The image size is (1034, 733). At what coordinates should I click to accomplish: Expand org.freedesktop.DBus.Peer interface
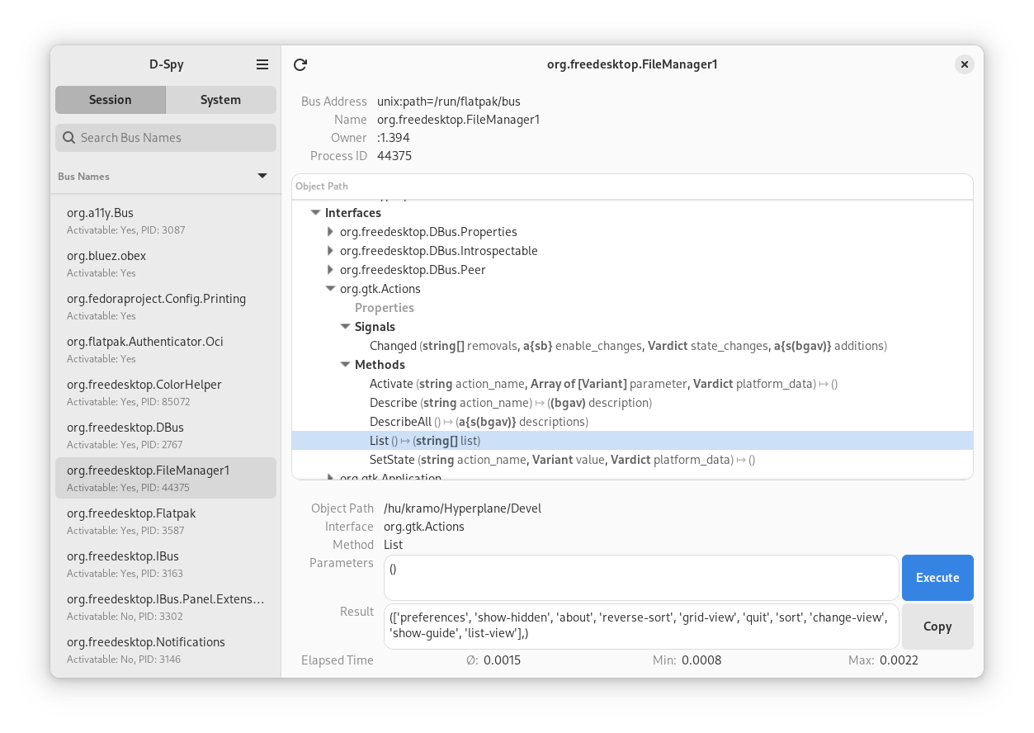[x=330, y=270]
